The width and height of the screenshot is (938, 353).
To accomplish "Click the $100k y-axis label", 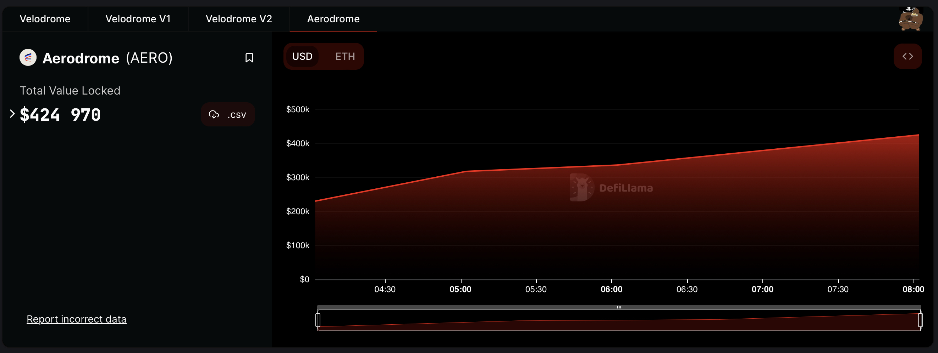I will 298,245.
